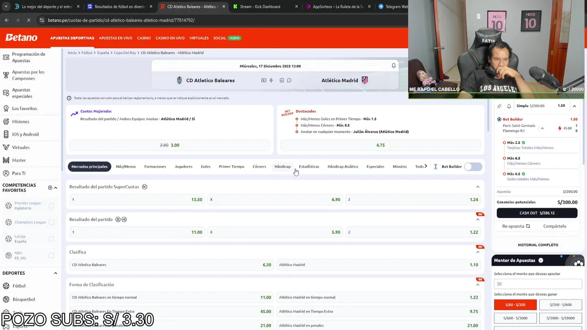Pick Atlético Madrid at 1.24 SuperCuotas
This screenshot has height=330, width=587.
(413, 200)
